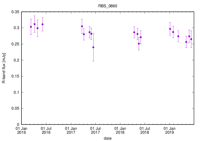Select the 01 Jan 2019 x-axis label
Screen dimensions: 201x141
tap(169, 130)
